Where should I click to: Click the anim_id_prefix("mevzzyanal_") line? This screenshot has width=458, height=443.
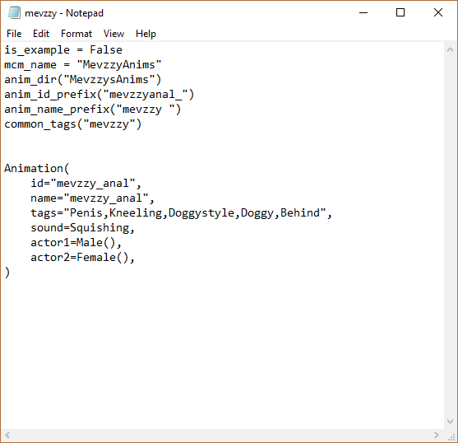pos(99,95)
